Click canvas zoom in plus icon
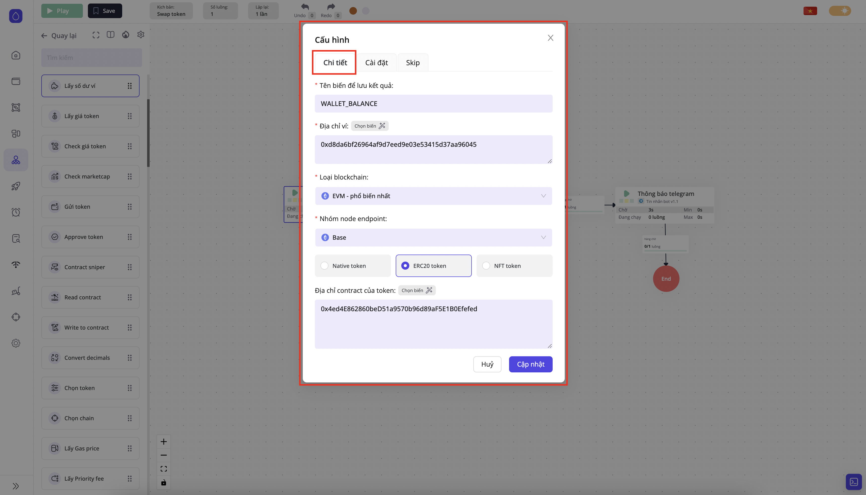 (163, 442)
